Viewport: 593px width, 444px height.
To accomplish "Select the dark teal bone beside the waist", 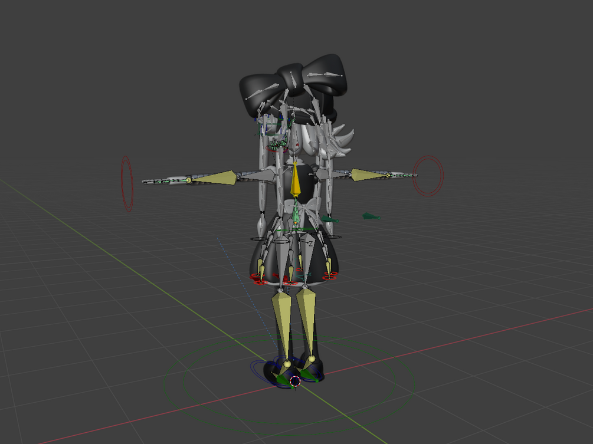I will pyautogui.click(x=330, y=219).
